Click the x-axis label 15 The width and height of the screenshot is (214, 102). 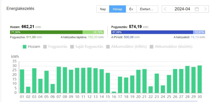point(108,97)
